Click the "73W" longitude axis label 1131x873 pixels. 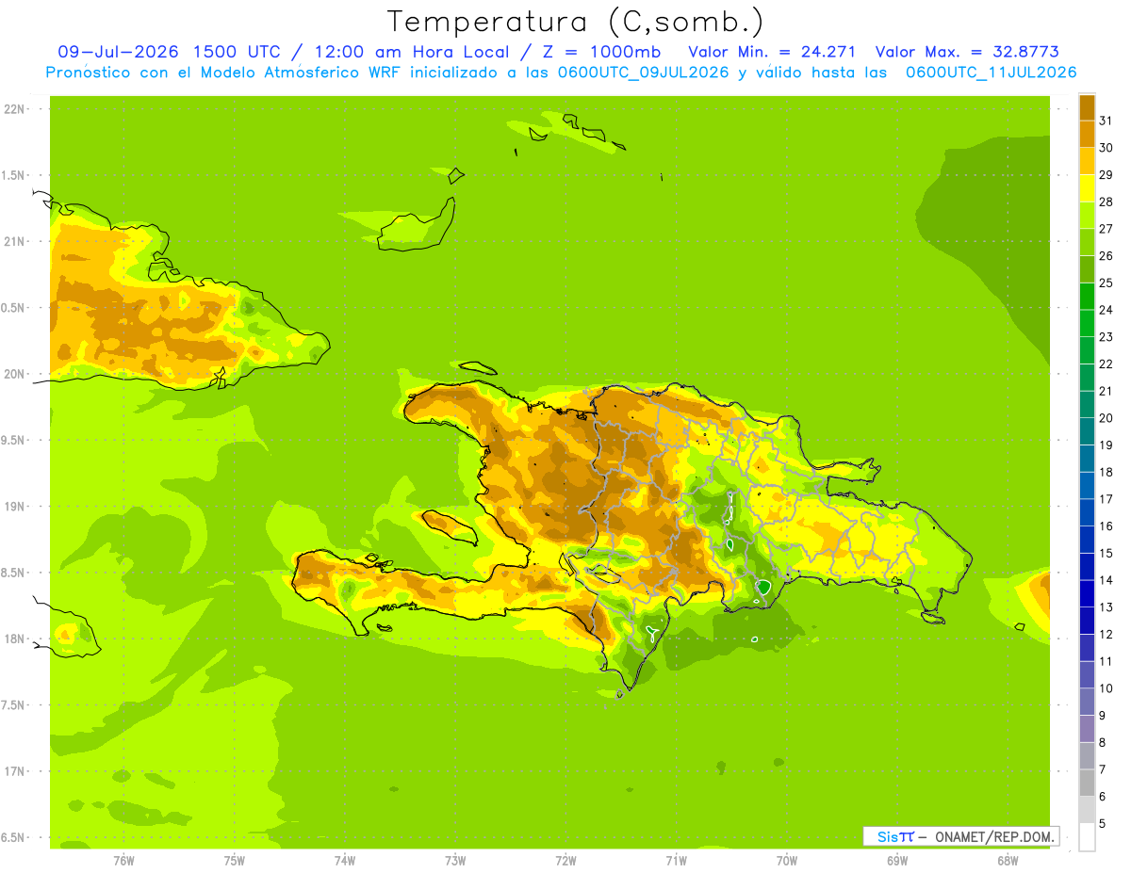coord(455,861)
